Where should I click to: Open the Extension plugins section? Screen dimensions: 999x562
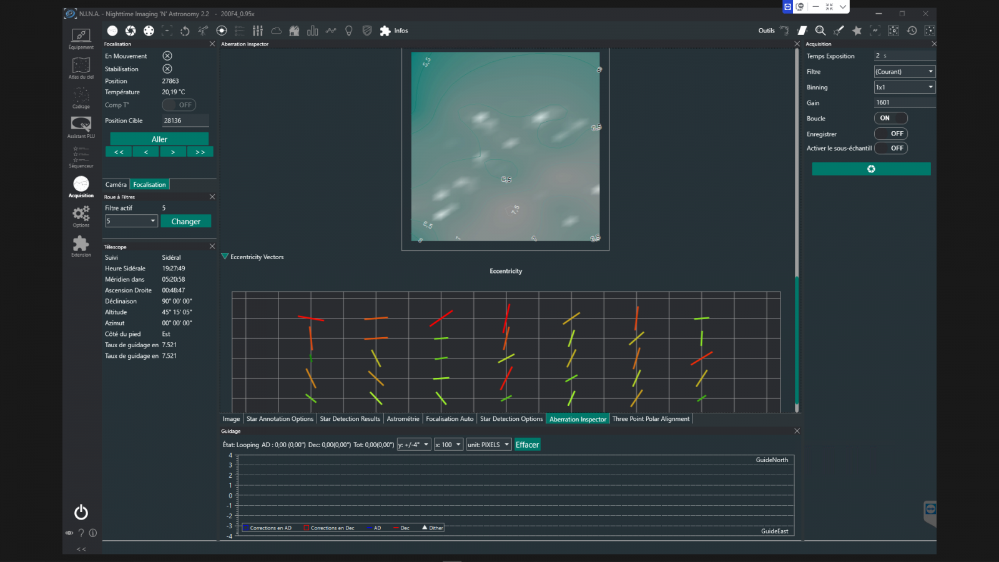(x=81, y=246)
